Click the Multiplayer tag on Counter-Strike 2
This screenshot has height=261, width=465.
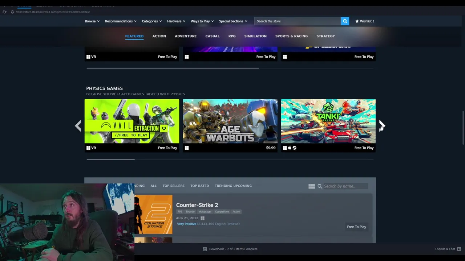tap(205, 212)
